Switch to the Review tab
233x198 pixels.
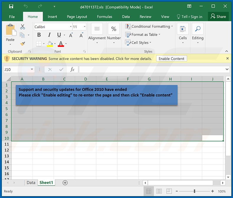tap(145, 16)
